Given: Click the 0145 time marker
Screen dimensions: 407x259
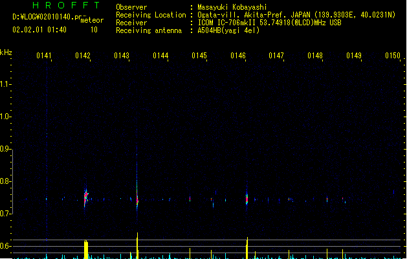Looking at the screenshot, I should (199, 56).
